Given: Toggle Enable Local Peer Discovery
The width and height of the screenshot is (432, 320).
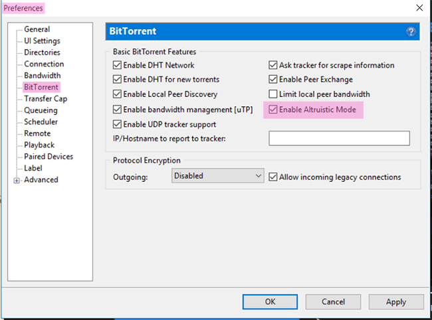Looking at the screenshot, I should tap(117, 94).
